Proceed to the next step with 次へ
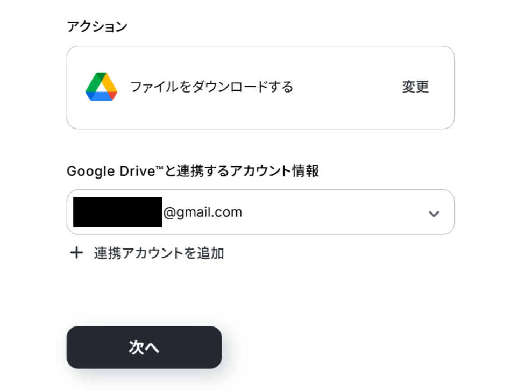Screen dimensions: 532x391 pos(144,347)
